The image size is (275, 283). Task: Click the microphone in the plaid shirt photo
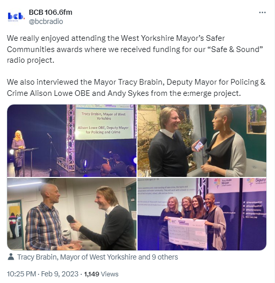coord(71,219)
